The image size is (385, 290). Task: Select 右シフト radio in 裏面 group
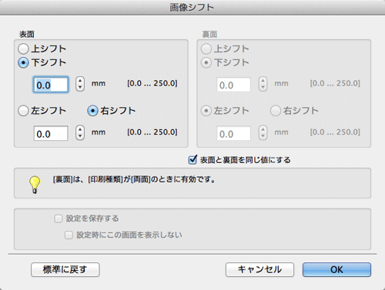[x=276, y=111]
